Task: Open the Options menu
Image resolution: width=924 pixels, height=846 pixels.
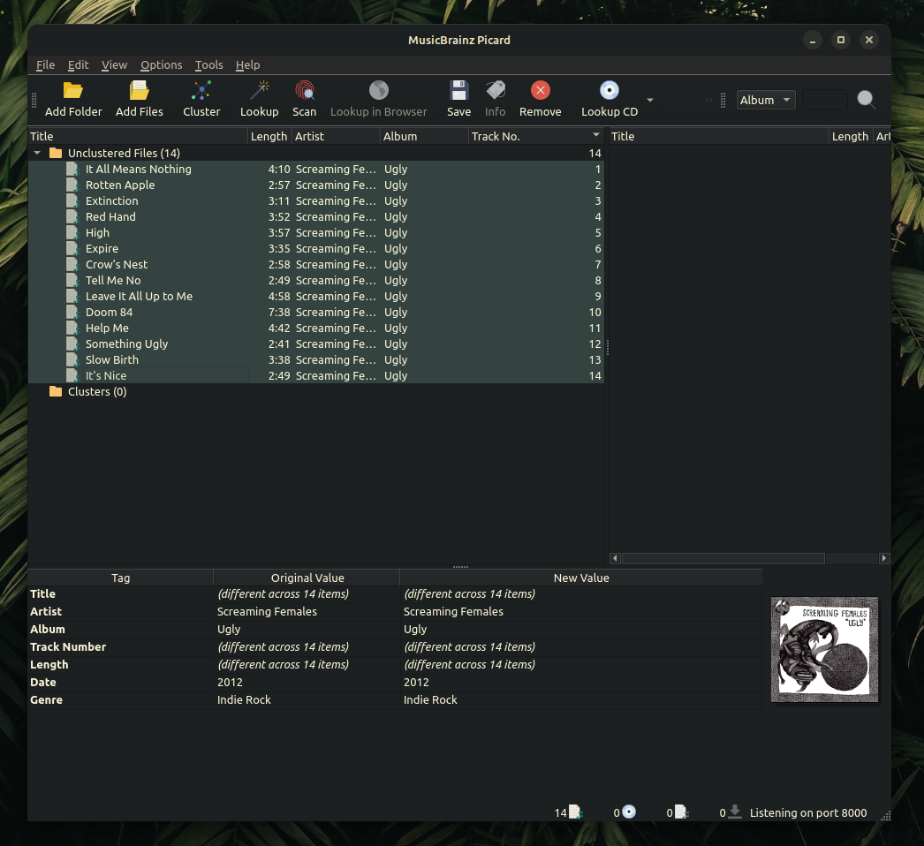Action: (x=161, y=64)
